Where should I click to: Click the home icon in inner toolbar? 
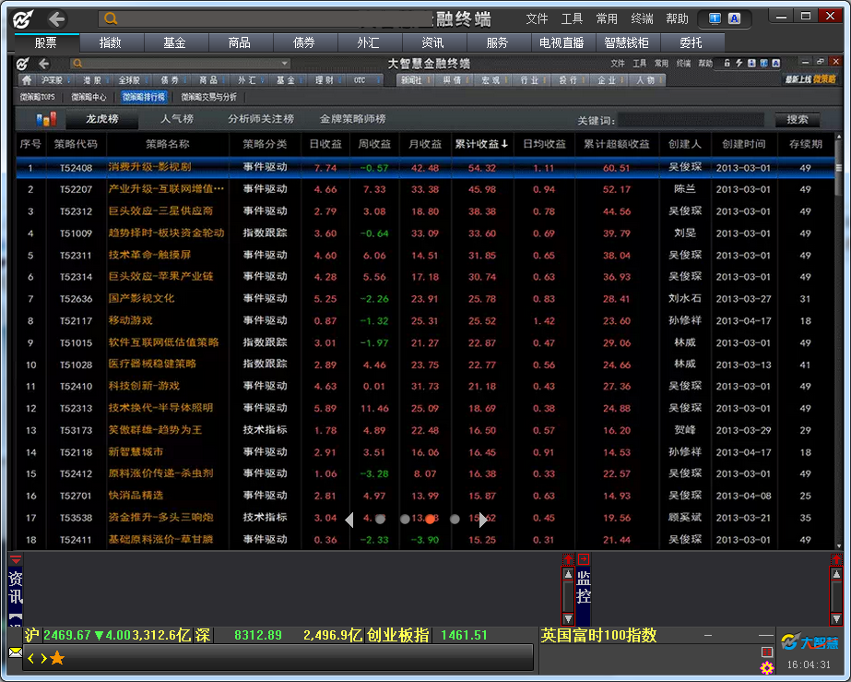[x=28, y=80]
